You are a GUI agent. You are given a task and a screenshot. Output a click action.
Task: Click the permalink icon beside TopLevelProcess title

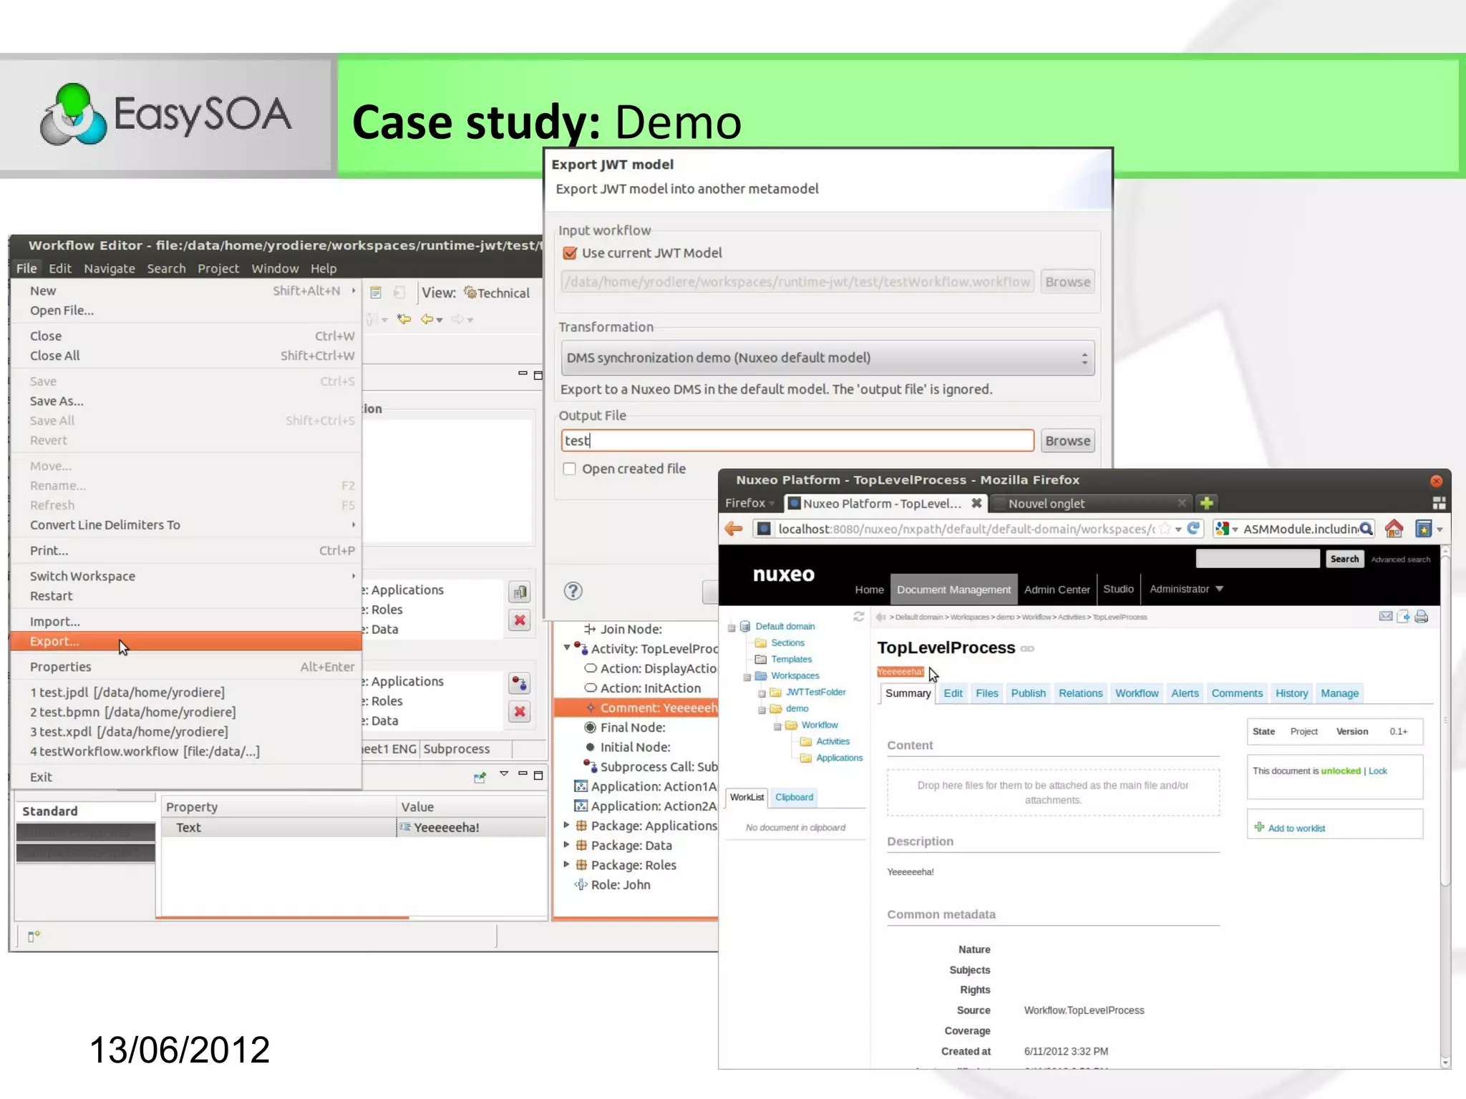(1027, 649)
